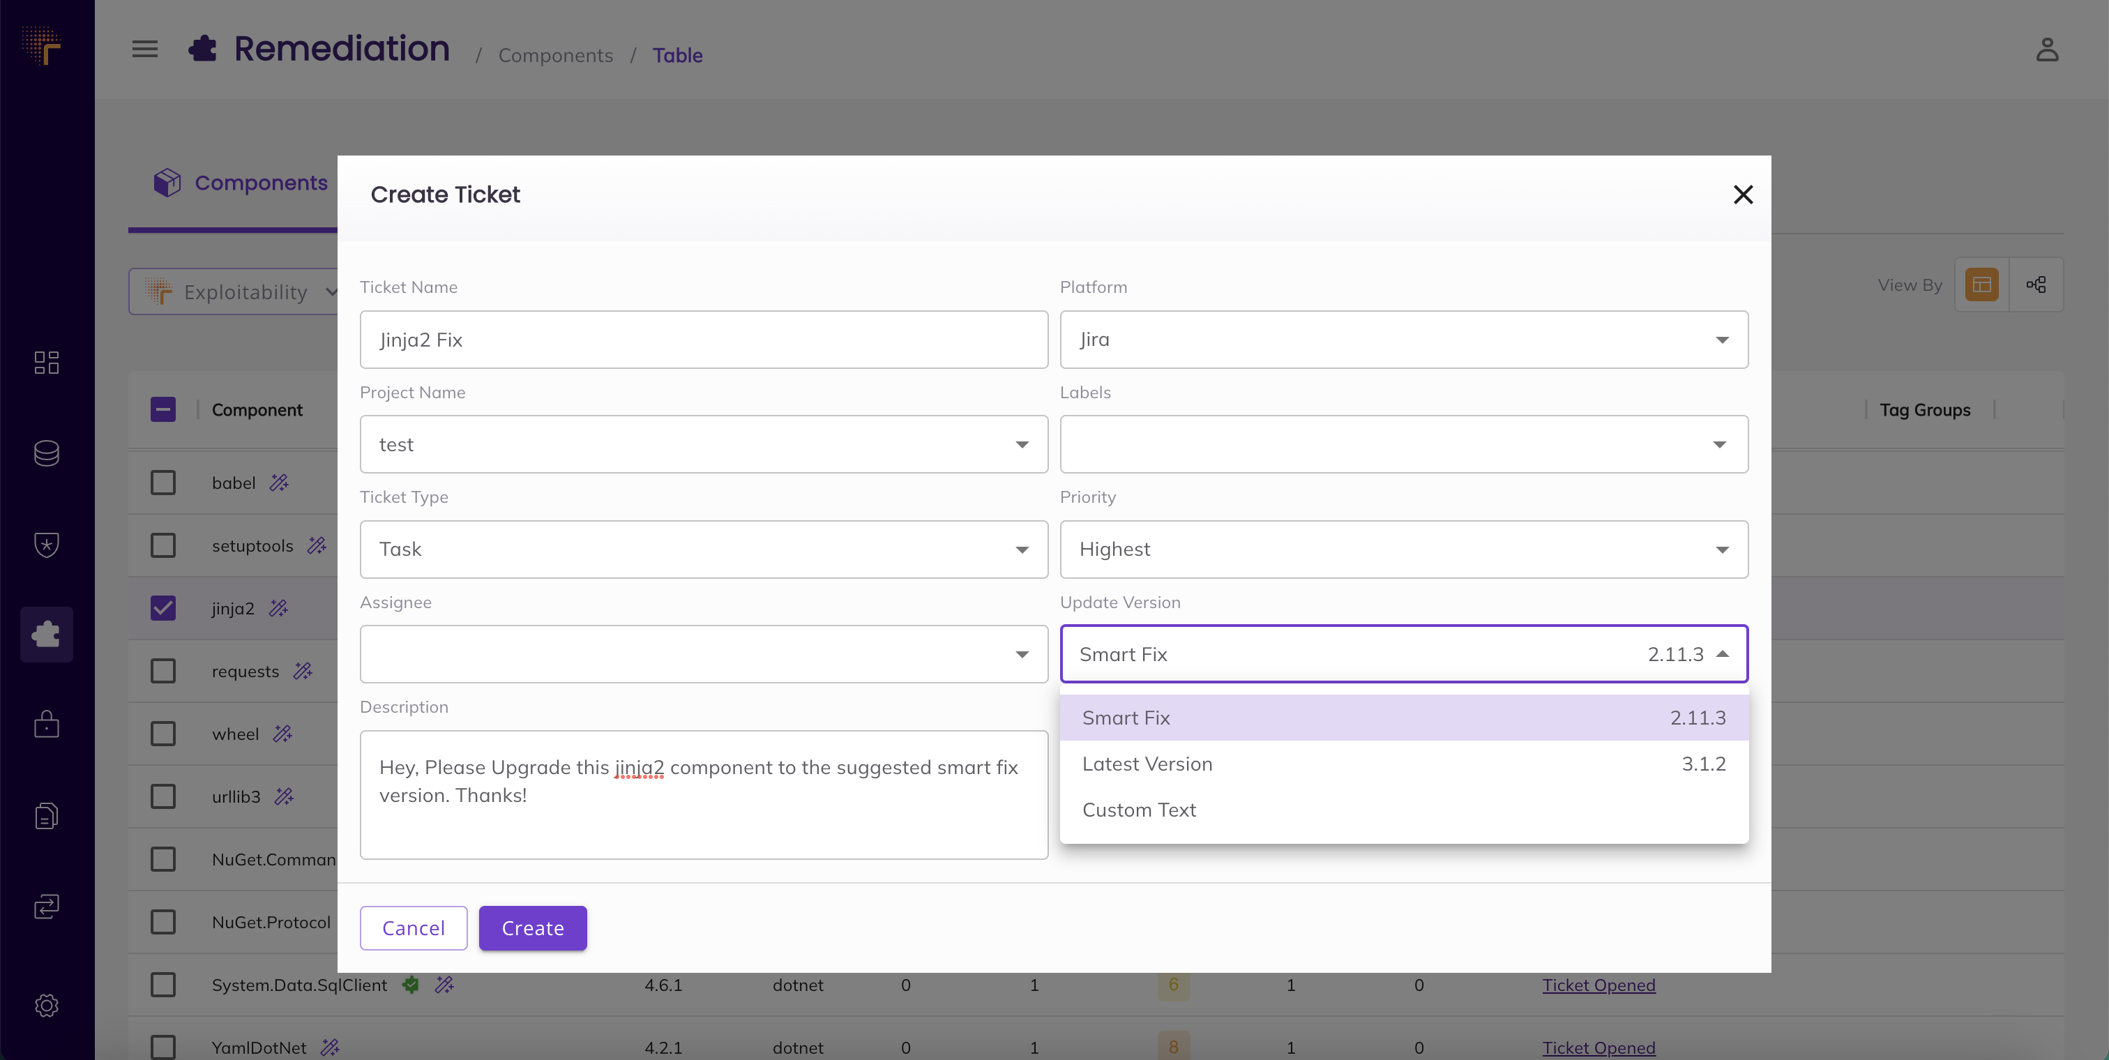
Task: Expand the Platform dropdown showing Jira
Action: 1404,340
